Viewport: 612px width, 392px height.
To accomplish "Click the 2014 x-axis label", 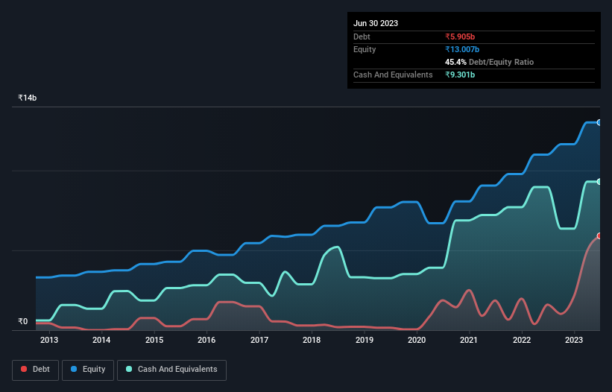I will tap(101, 340).
